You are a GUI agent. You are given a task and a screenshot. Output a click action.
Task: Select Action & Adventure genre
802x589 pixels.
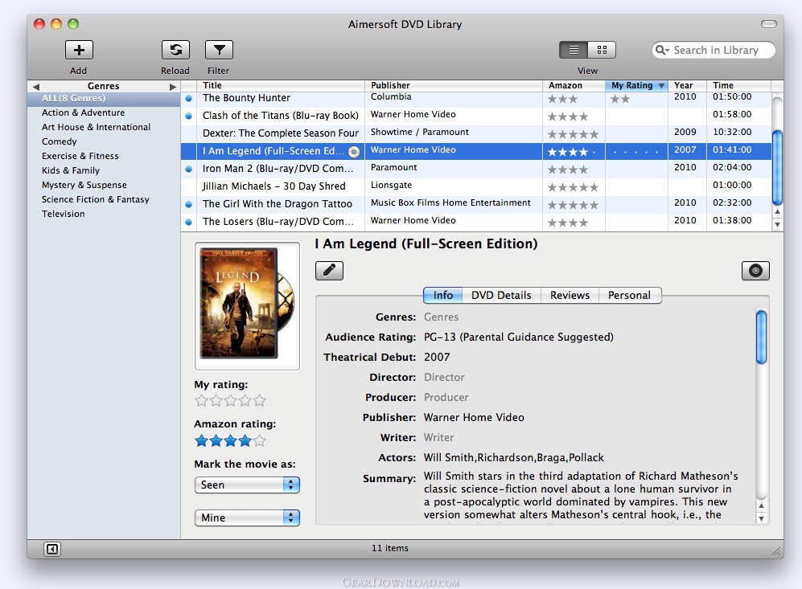coord(84,112)
